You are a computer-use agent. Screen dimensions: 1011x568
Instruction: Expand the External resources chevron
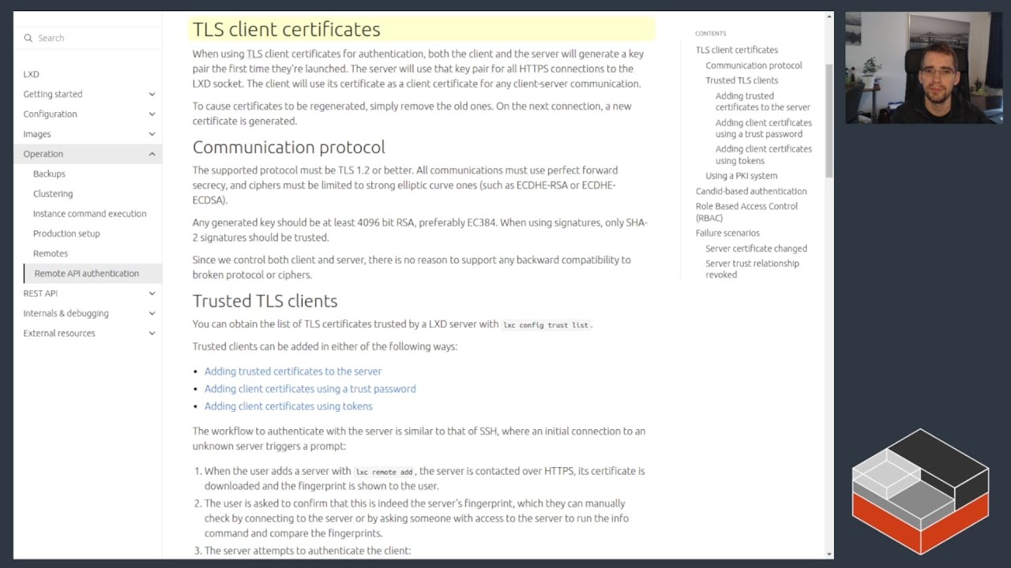coord(152,334)
